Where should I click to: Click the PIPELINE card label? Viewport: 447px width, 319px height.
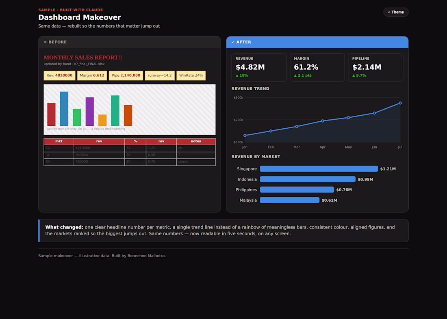pos(360,59)
